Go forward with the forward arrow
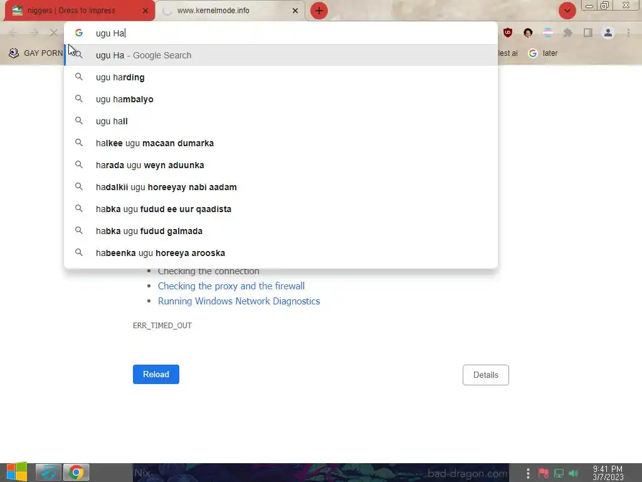 [34, 33]
